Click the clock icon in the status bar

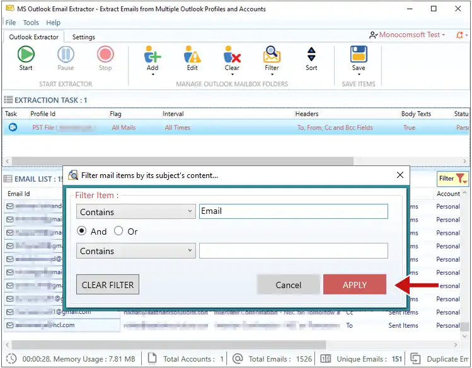click(11, 359)
